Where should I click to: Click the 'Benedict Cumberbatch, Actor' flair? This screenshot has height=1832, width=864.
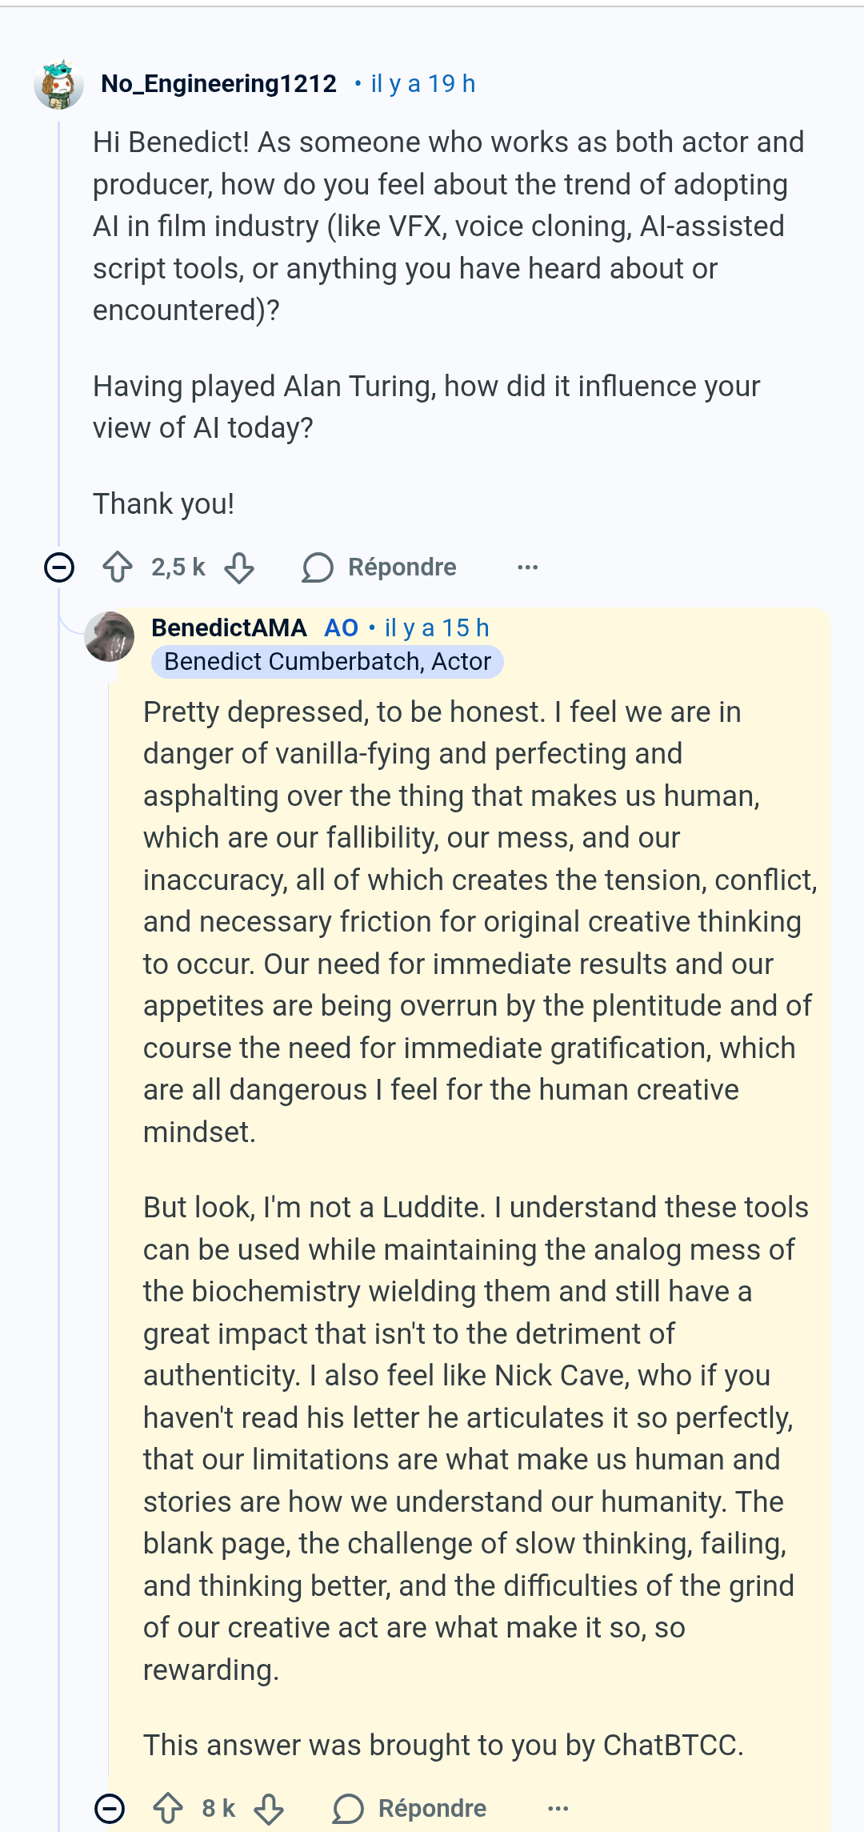[x=327, y=662]
